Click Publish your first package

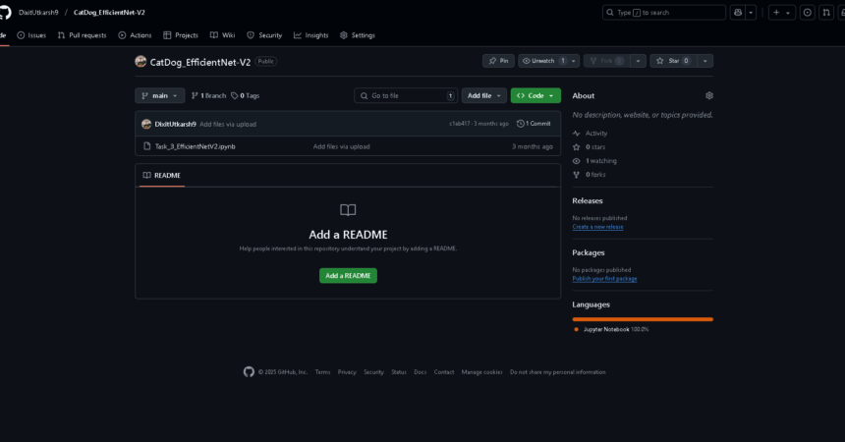(604, 279)
